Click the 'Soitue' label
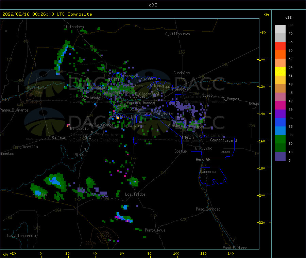Viewport: 306px width, 258px height. 181,151
